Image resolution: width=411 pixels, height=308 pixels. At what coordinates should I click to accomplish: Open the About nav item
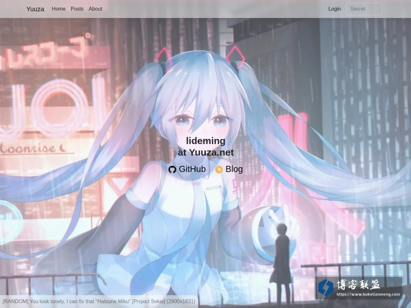tap(95, 9)
